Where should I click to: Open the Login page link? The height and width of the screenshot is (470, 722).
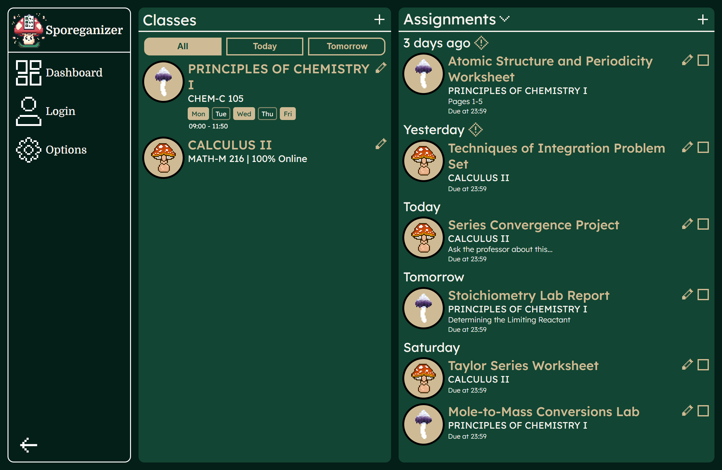click(x=60, y=111)
